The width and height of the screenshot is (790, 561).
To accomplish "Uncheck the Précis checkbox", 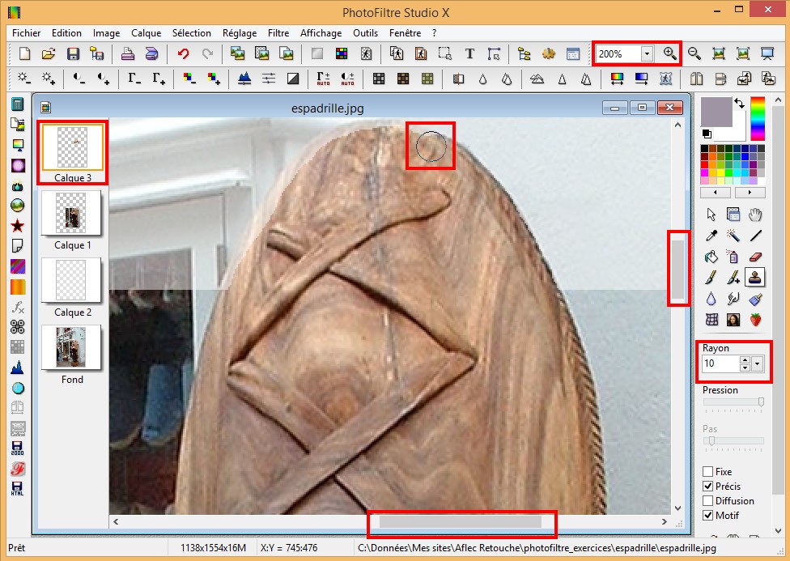I will coord(708,486).
